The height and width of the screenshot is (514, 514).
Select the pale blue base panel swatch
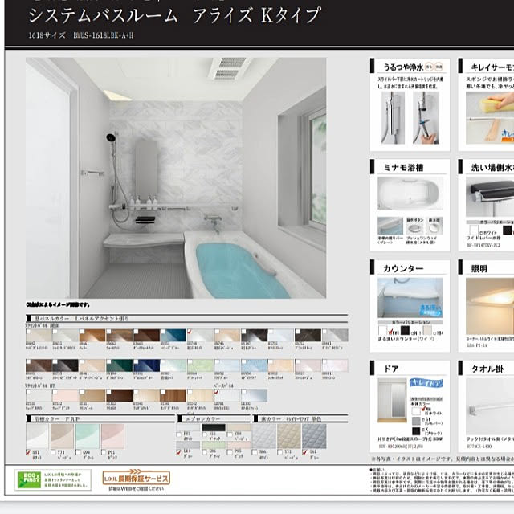[254, 395]
